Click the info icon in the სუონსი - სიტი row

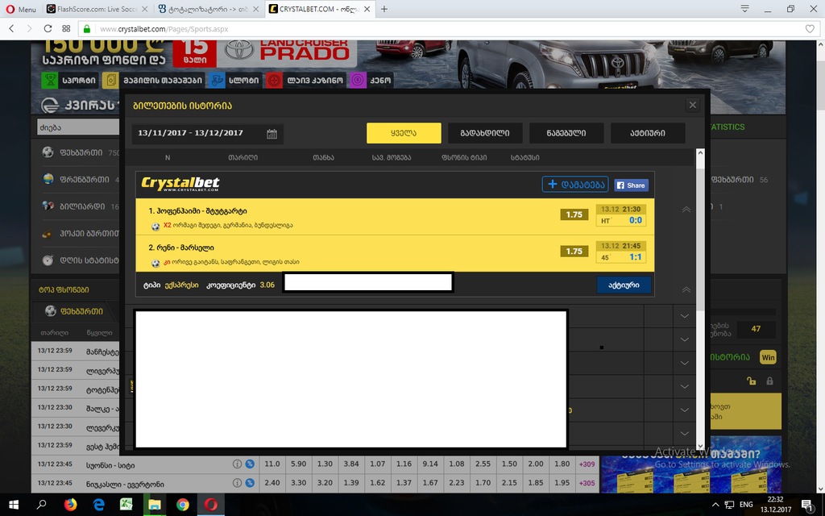point(238,464)
